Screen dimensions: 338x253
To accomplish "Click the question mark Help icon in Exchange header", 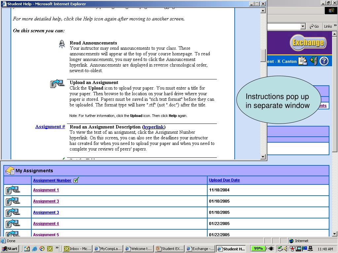I will [x=324, y=61].
